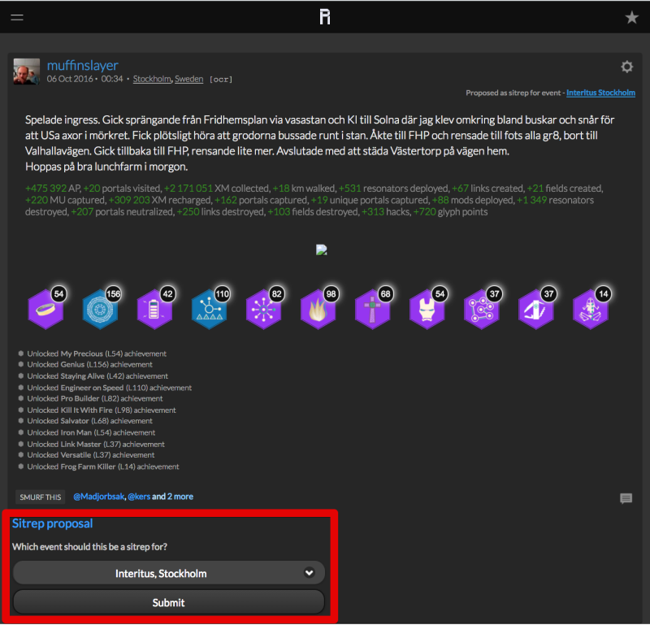Click 'Unlocked Pro Builder (L82) achievement' row
The image size is (650, 625).
point(95,398)
